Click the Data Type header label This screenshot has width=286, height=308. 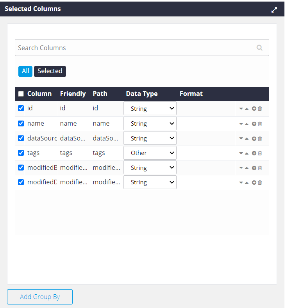[142, 94]
